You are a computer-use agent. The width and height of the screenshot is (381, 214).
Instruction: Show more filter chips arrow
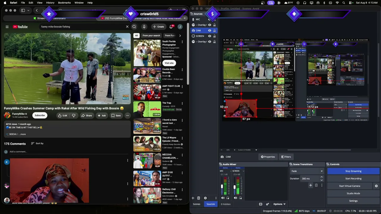180,36
